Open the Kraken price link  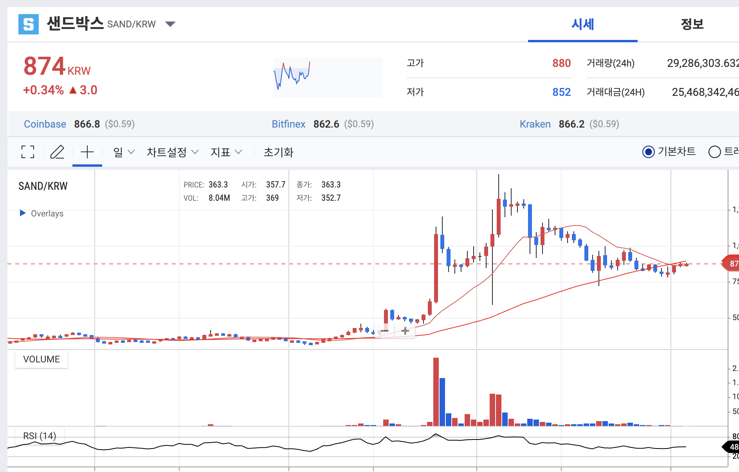point(535,124)
